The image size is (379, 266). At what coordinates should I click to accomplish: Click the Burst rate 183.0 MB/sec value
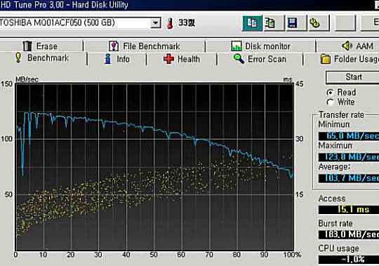click(349, 234)
